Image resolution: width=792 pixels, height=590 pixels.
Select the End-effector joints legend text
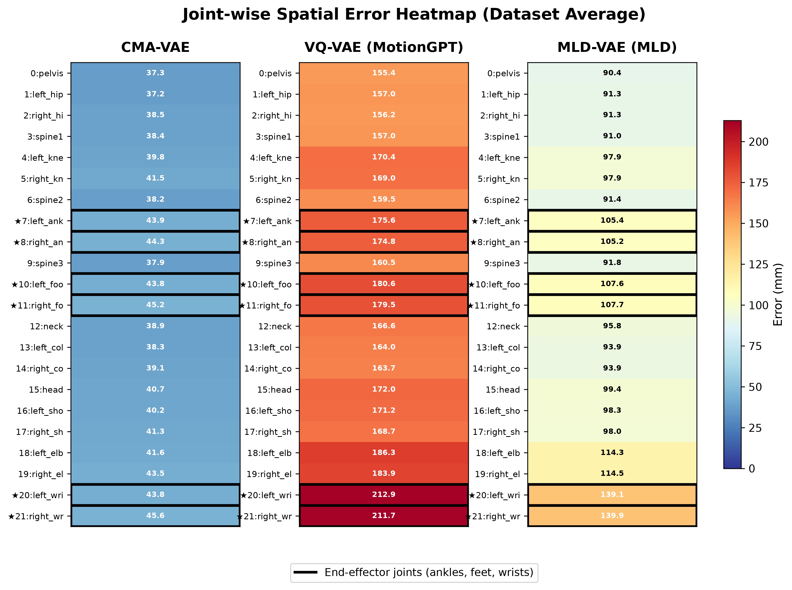pos(429,572)
